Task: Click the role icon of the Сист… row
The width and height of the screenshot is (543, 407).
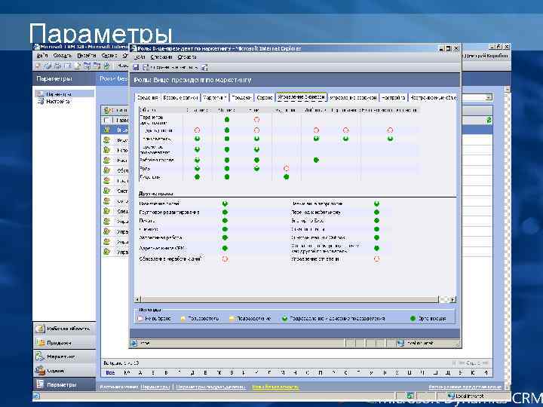Action: 107,191
